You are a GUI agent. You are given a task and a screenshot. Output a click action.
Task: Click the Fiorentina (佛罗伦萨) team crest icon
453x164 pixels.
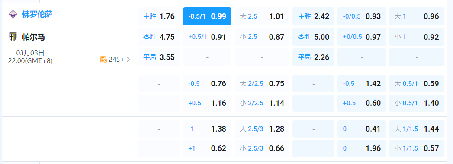13,14
